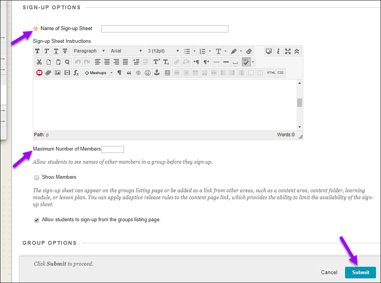Insert a table in the editor
The height and width of the screenshot is (283, 381).
[x=167, y=73]
